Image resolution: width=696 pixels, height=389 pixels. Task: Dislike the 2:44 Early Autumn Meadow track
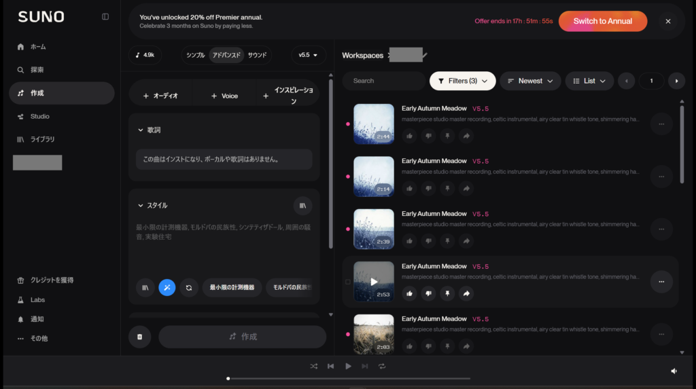(x=428, y=136)
